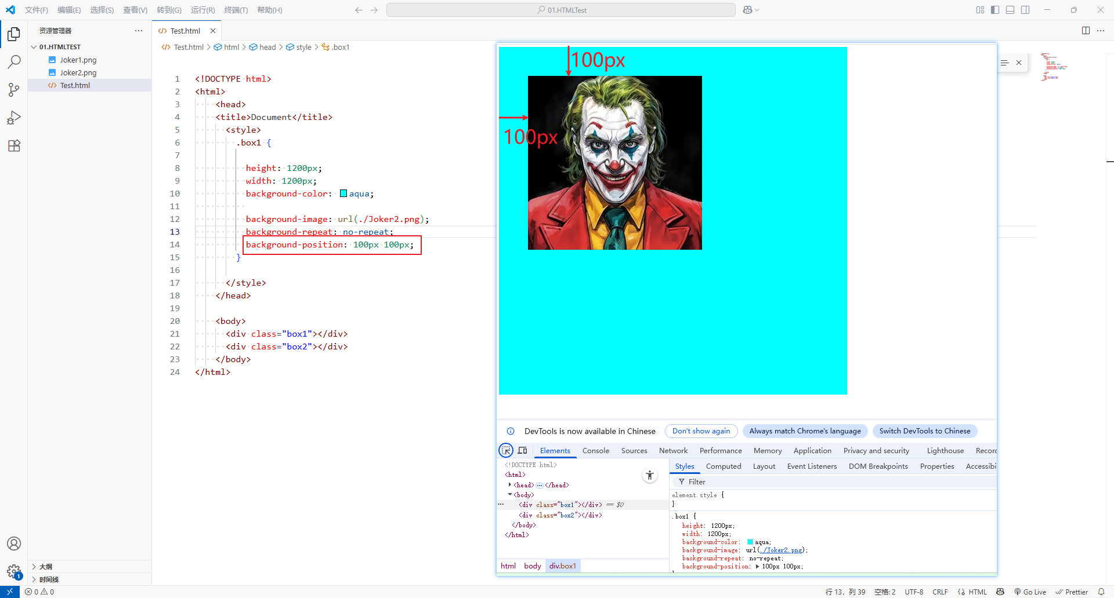Close the hover widget at top right
This screenshot has height=598, width=1114.
tap(1019, 63)
